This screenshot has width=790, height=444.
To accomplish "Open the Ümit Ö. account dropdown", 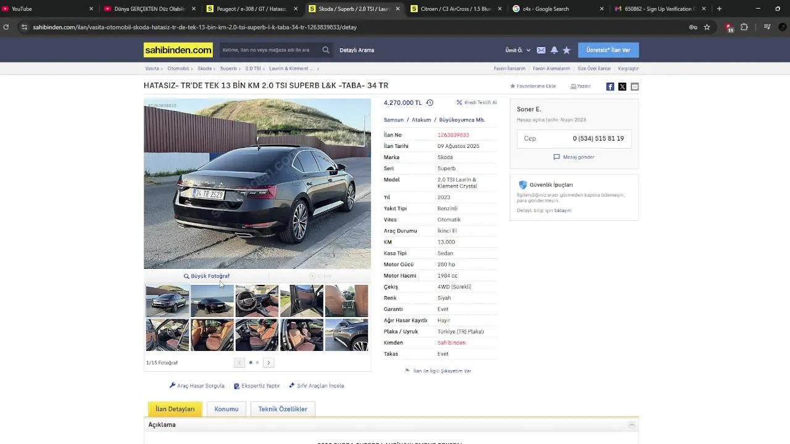I will click(518, 50).
